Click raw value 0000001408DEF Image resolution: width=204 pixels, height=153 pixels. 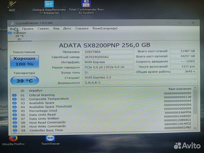pos(178,116)
